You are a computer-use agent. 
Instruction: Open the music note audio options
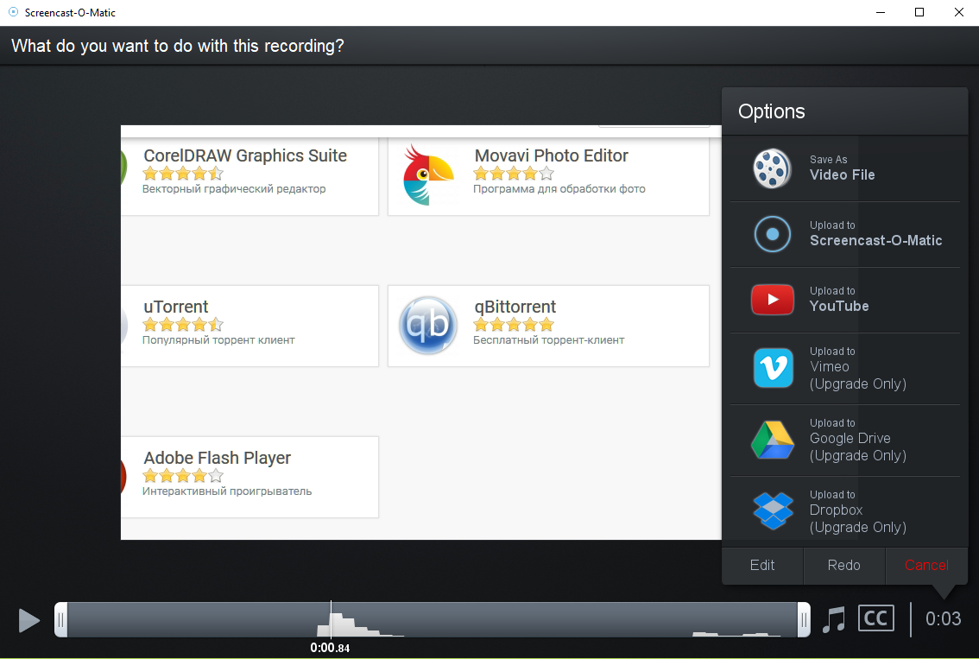click(x=833, y=619)
